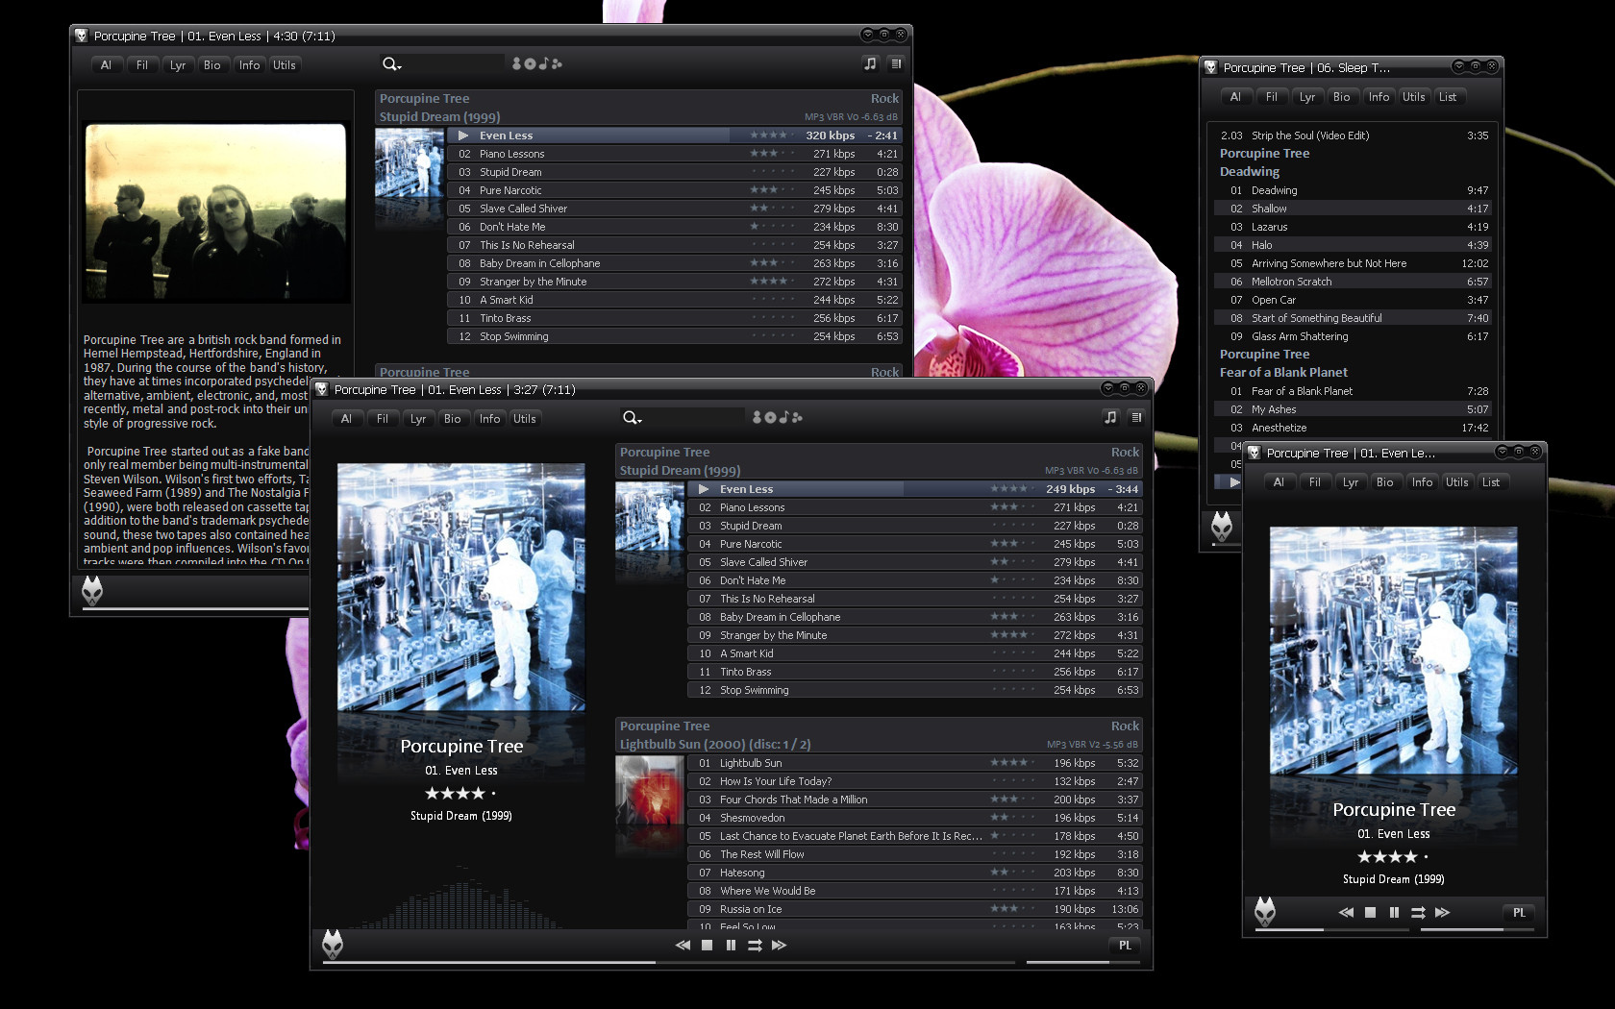Click playlist view icon in back-left window toolbar
Image resolution: width=1615 pixels, height=1009 pixels.
[x=896, y=63]
